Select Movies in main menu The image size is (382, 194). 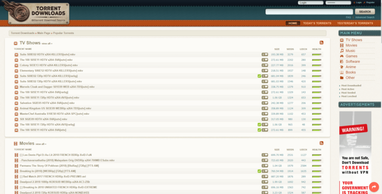[351, 45]
